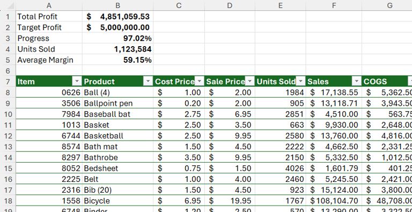This screenshot has width=412, height=212.
Task: Select row 1 header
Action: [8, 17]
